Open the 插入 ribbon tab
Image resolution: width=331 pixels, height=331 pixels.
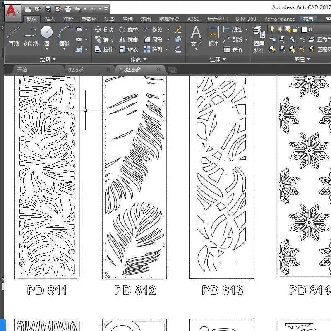(50, 19)
